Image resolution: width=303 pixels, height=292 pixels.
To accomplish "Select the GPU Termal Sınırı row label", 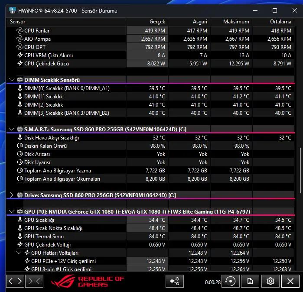I will [x=44, y=237].
